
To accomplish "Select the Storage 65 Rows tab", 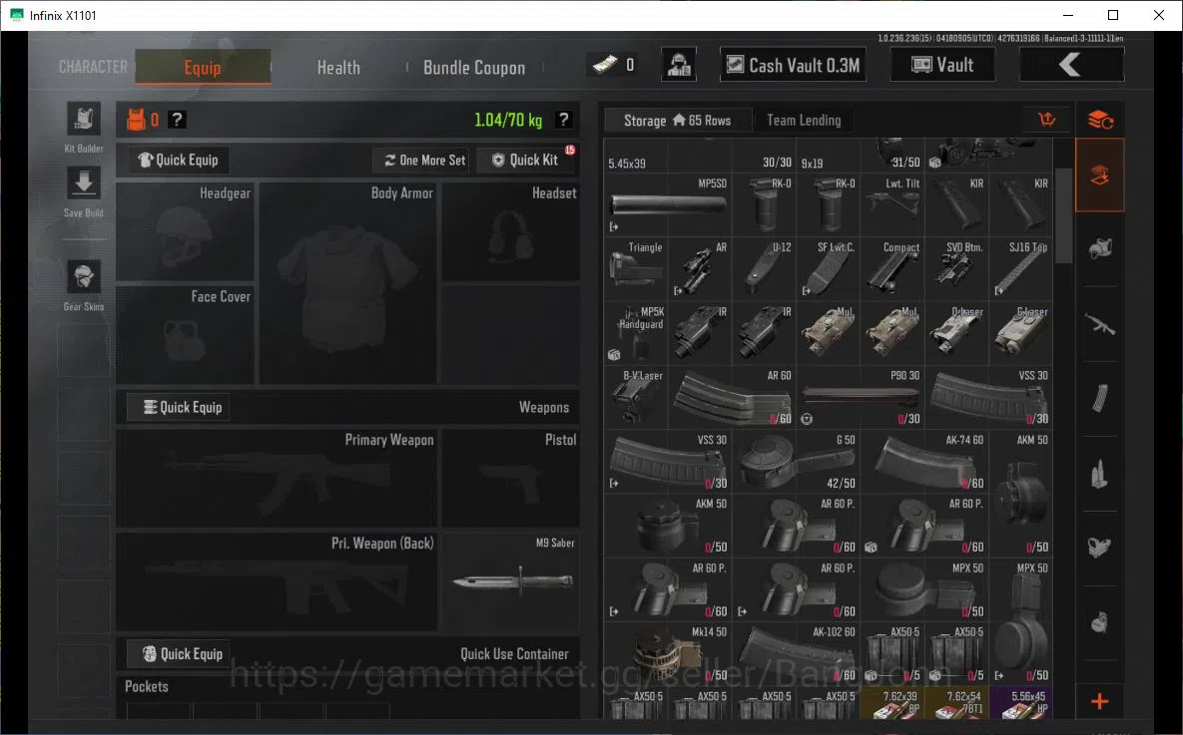I will (x=678, y=120).
